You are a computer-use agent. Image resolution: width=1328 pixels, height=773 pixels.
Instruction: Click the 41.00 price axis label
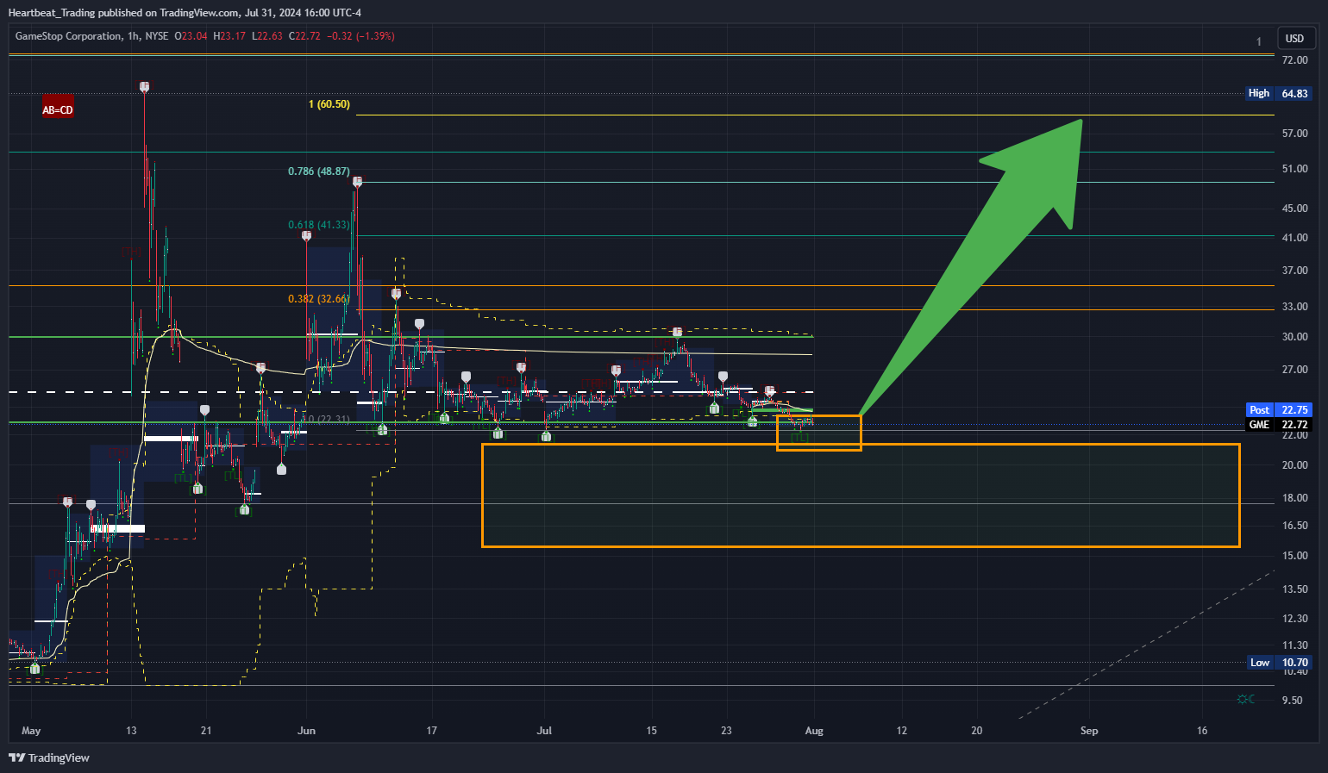[x=1294, y=238]
